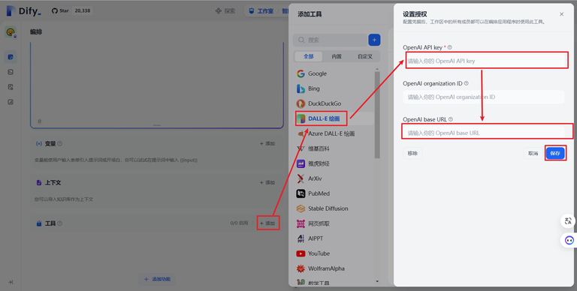Click 添加 in the 上下文 section
This screenshot has height=291, width=577.
click(x=267, y=182)
